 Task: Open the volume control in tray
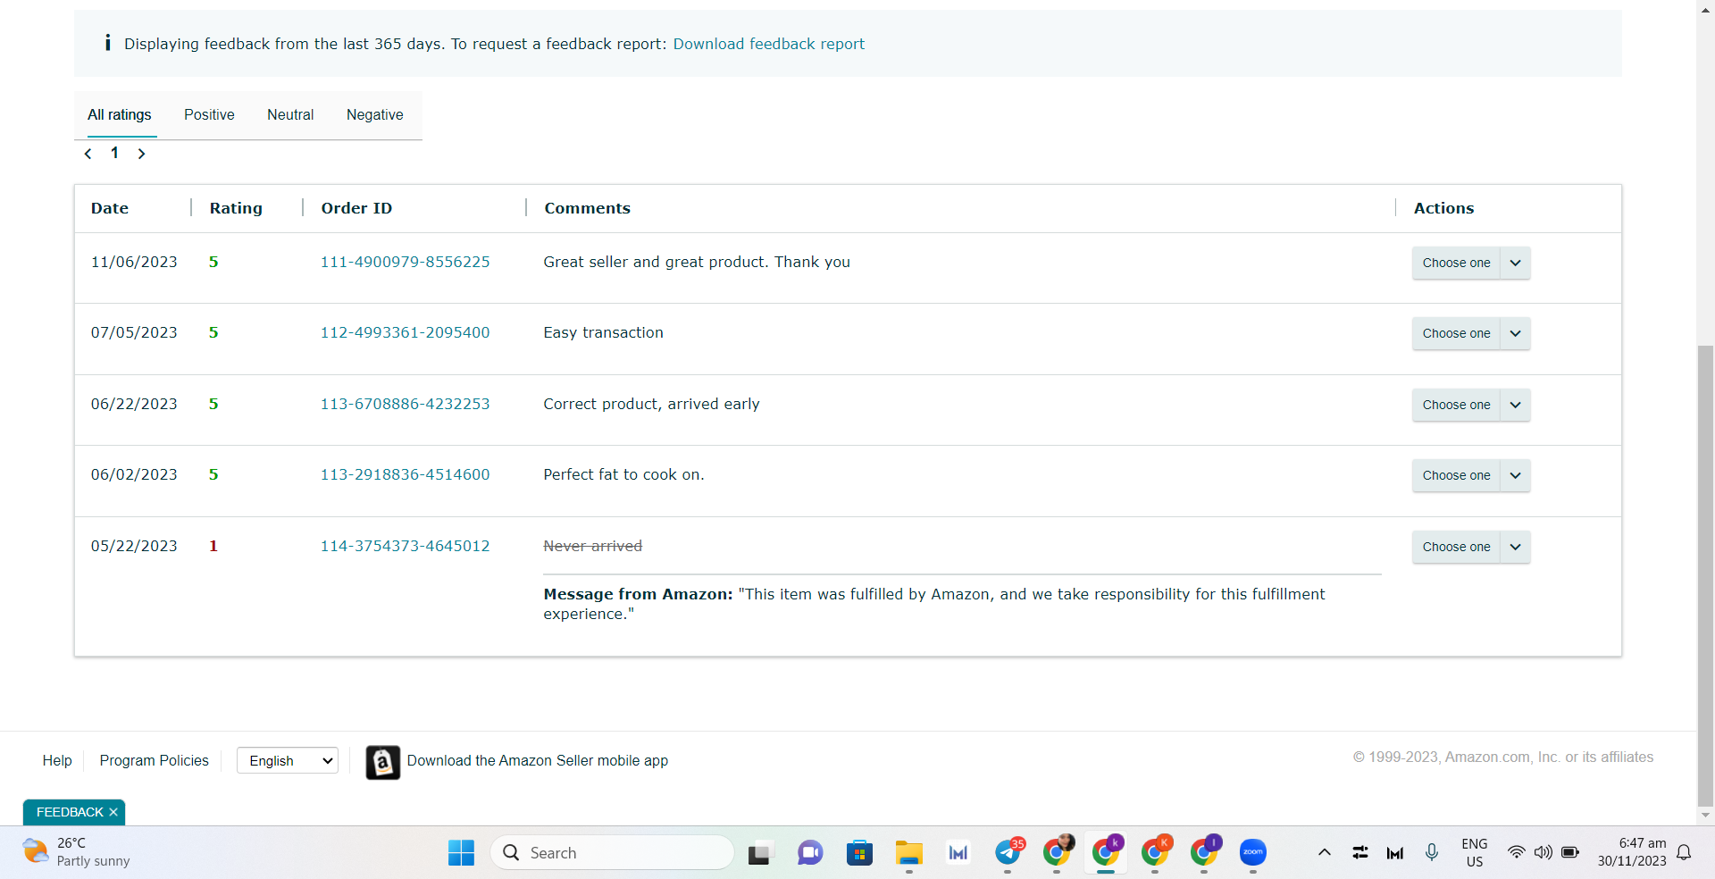click(1543, 852)
